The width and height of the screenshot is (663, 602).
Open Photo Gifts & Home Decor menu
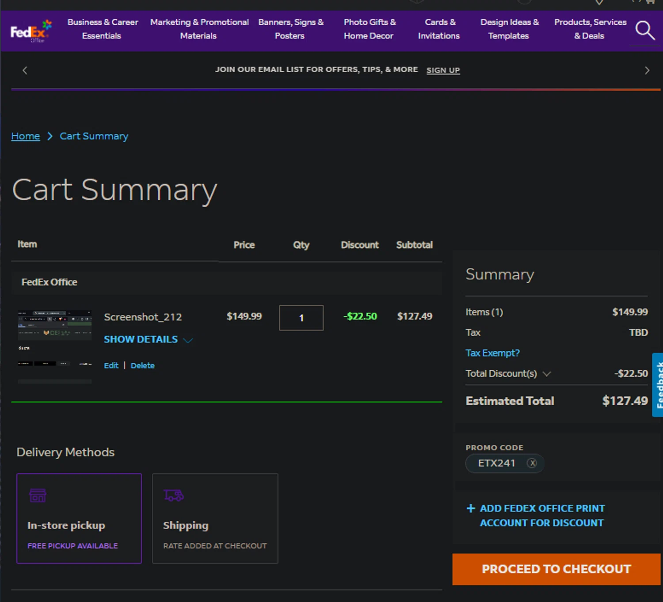[x=370, y=29]
